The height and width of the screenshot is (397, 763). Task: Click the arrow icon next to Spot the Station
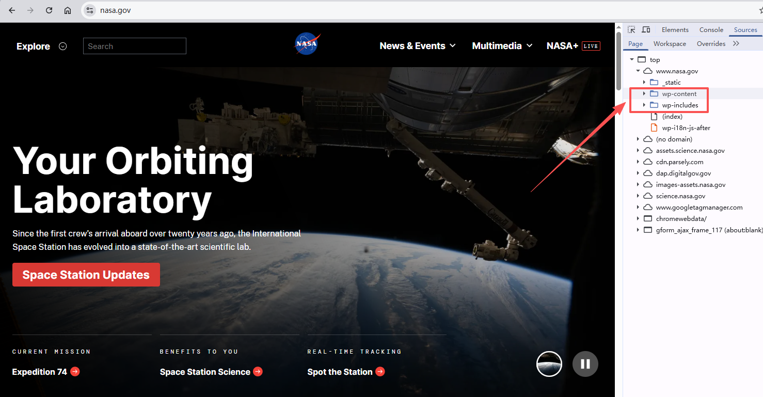pyautogui.click(x=380, y=371)
